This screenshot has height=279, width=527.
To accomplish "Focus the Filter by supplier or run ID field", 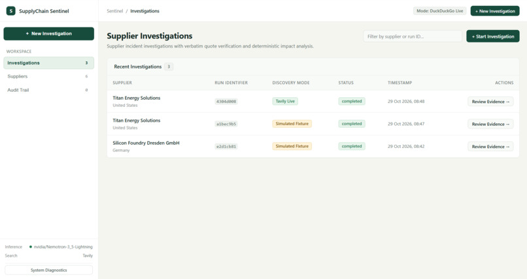I will click(413, 36).
